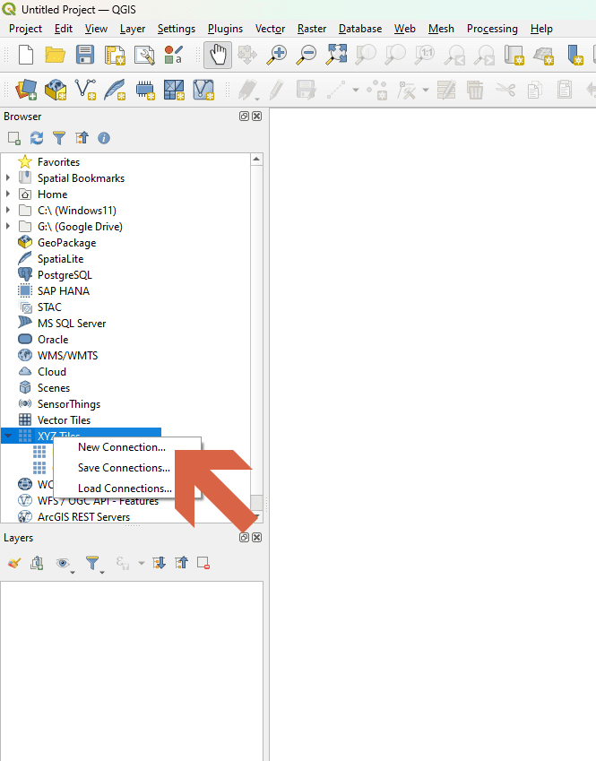Create a new project
The width and height of the screenshot is (596, 761).
click(26, 55)
